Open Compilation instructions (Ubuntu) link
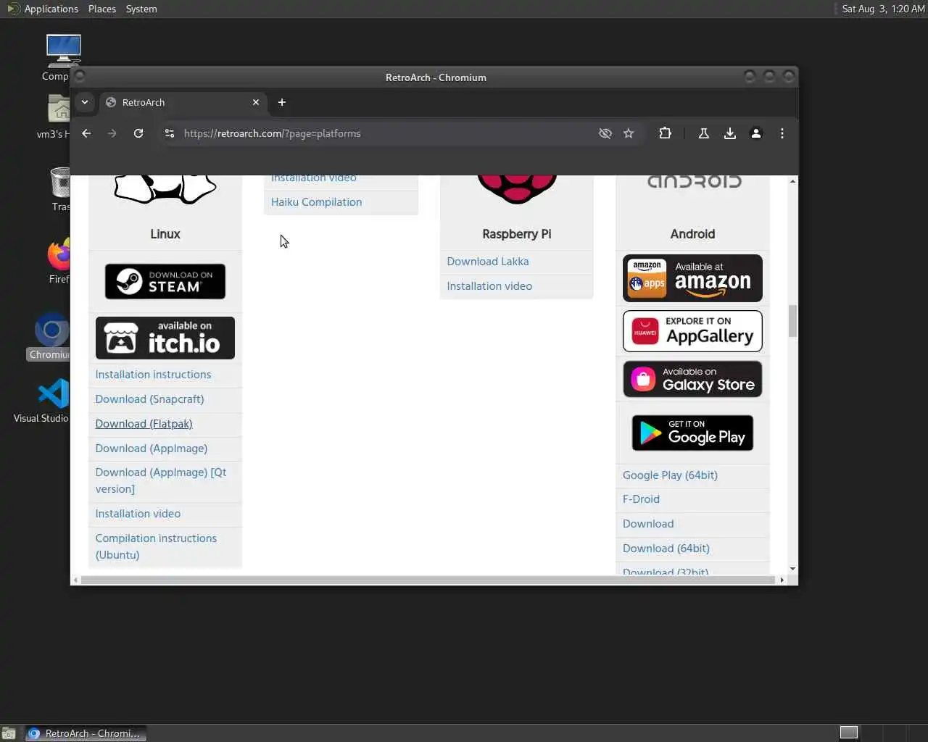Screen dimensions: 928x742 [156, 546]
